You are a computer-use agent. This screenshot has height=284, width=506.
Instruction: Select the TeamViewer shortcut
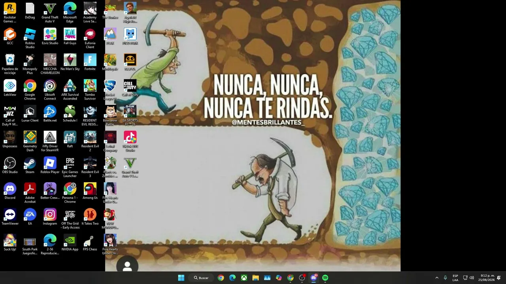pyautogui.click(x=10, y=217)
